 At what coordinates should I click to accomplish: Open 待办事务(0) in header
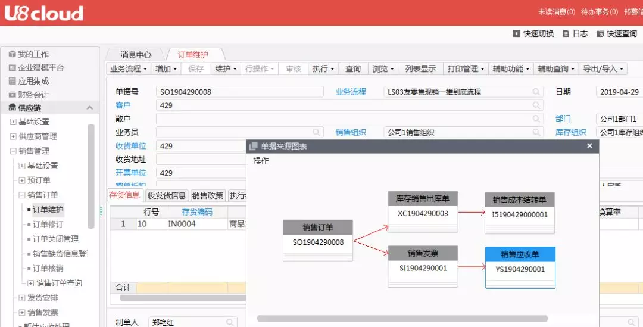coord(600,12)
